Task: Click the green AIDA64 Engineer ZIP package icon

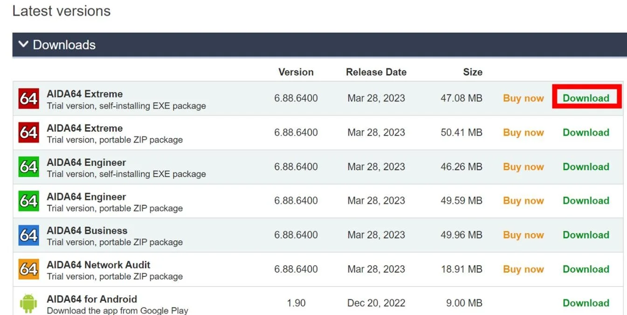Action: 28,201
